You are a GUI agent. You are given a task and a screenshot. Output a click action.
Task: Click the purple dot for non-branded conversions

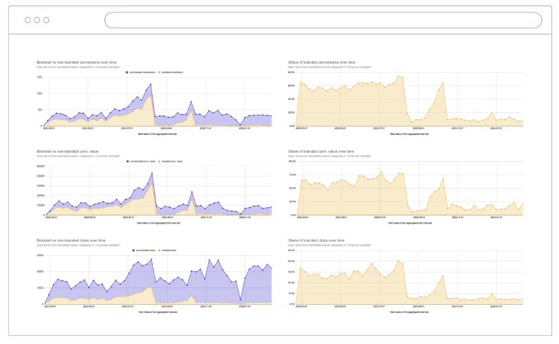pos(127,72)
